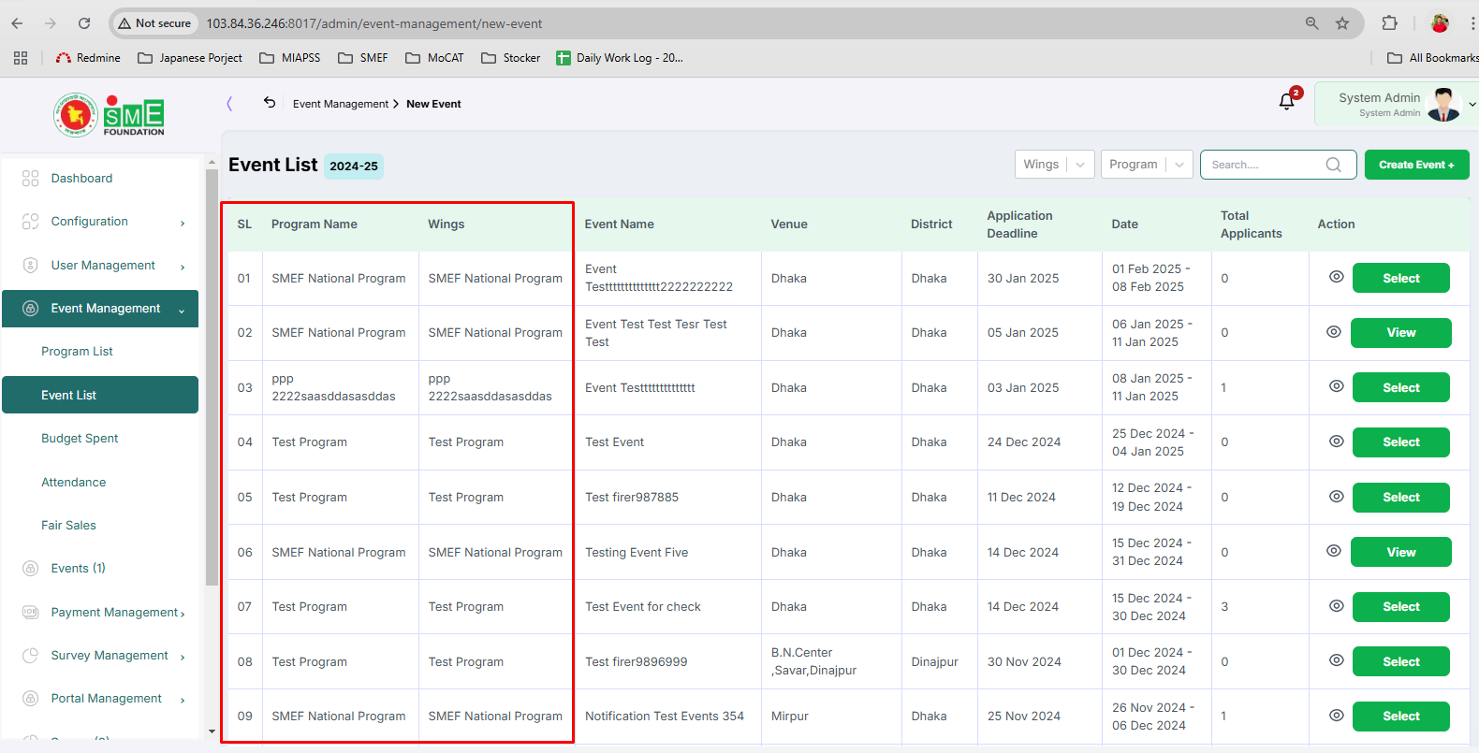Reload the page
This screenshot has width=1479, height=753.
pyautogui.click(x=84, y=23)
